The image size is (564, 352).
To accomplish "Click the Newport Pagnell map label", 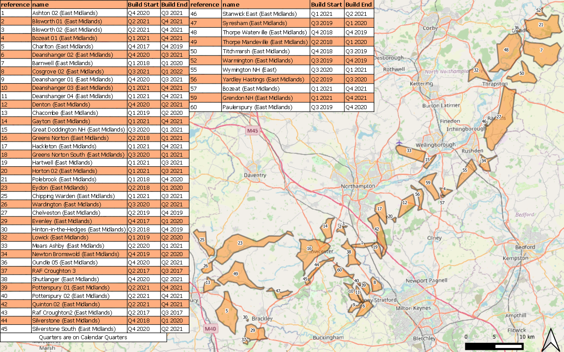I will 427,280.
